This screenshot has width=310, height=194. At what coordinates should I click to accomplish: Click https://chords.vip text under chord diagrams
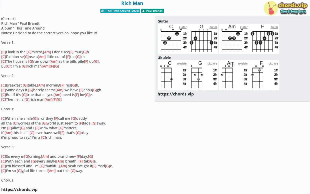coord(175,94)
